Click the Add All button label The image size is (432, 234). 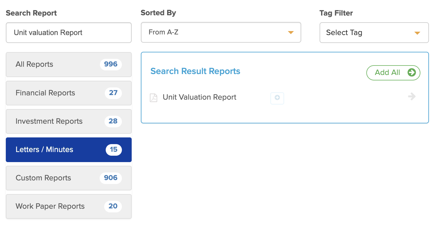point(387,73)
